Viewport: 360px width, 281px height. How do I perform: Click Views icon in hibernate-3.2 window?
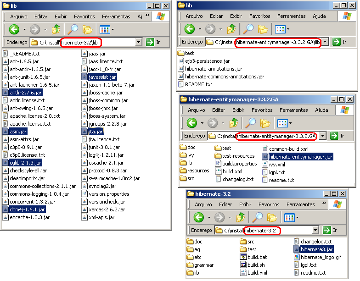(289, 217)
